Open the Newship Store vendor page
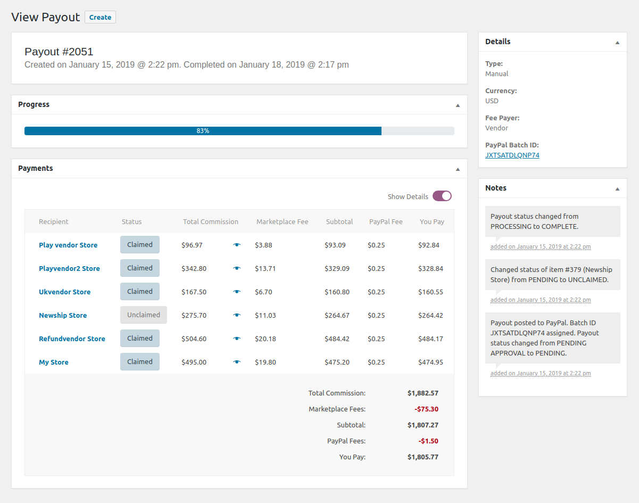639x503 pixels. (63, 315)
